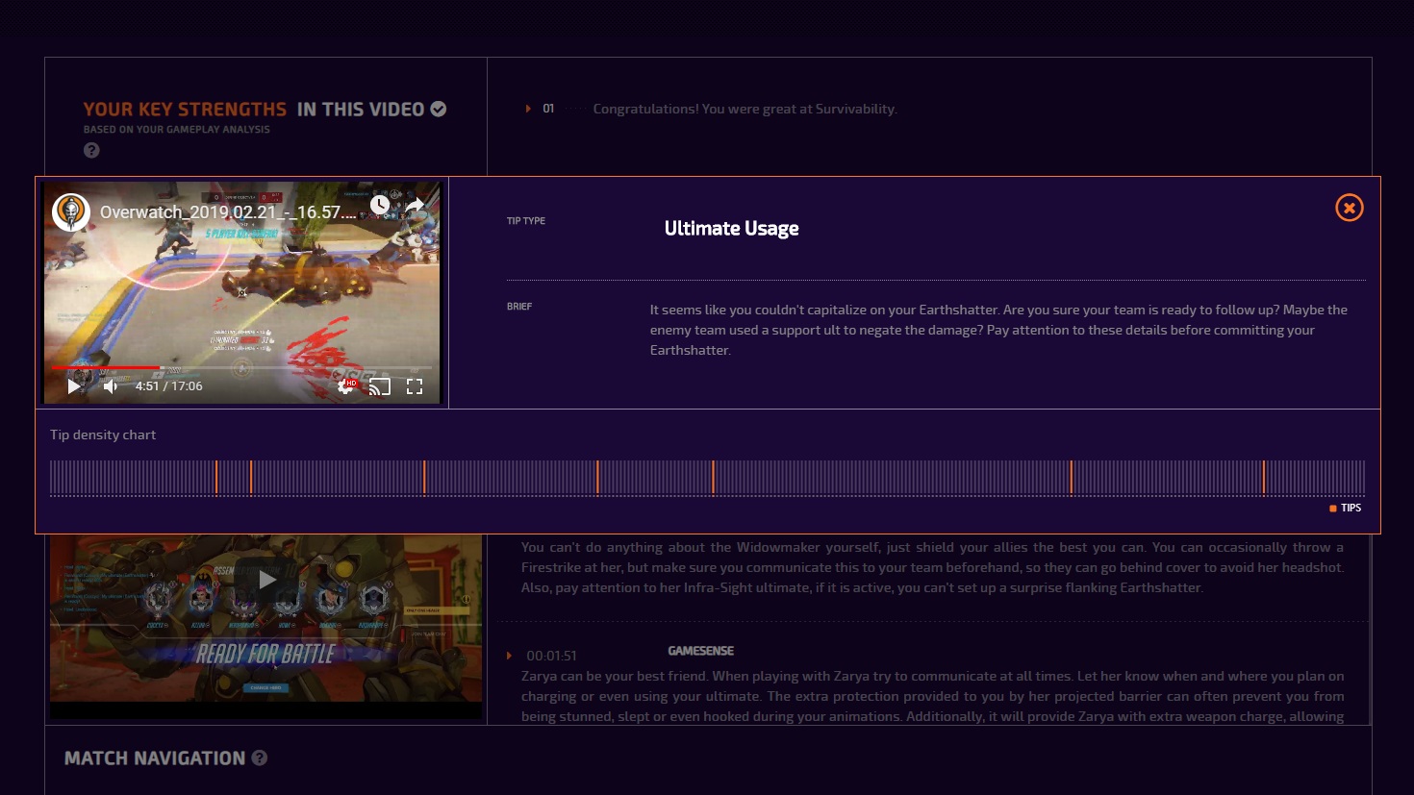The width and height of the screenshot is (1414, 795).
Task: Click 'BASED ON YOUR GAMEPLAY ANALYSIS' subtitle
Action: coord(176,129)
